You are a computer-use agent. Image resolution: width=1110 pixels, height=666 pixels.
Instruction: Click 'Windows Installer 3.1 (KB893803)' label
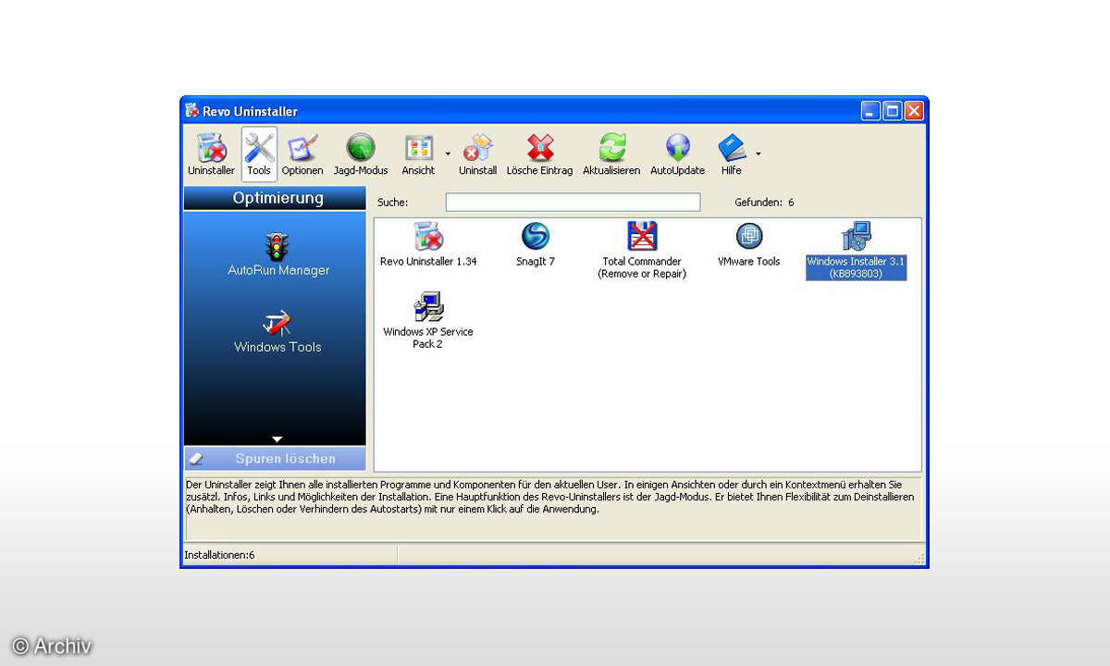[x=856, y=268]
